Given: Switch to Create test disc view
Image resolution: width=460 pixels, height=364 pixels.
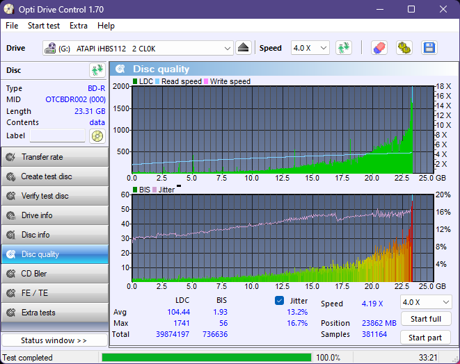Looking at the screenshot, I should pos(55,176).
